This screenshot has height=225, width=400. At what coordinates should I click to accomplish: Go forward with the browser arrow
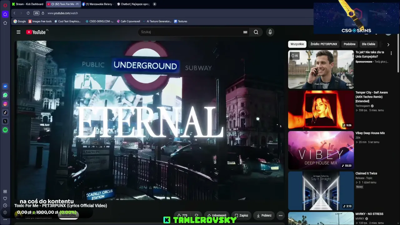point(21,13)
